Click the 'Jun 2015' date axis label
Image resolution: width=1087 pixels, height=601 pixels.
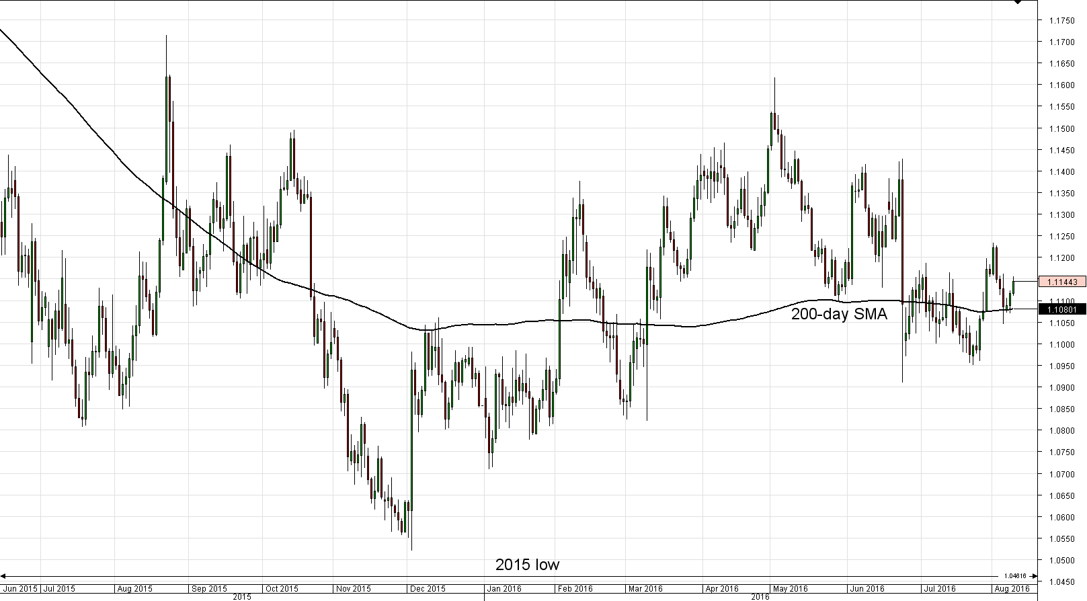coord(20,589)
